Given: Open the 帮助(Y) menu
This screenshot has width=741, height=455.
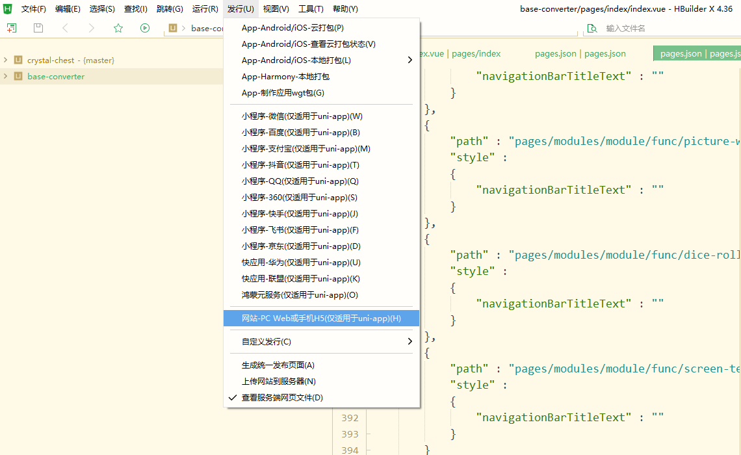Looking at the screenshot, I should (x=345, y=9).
